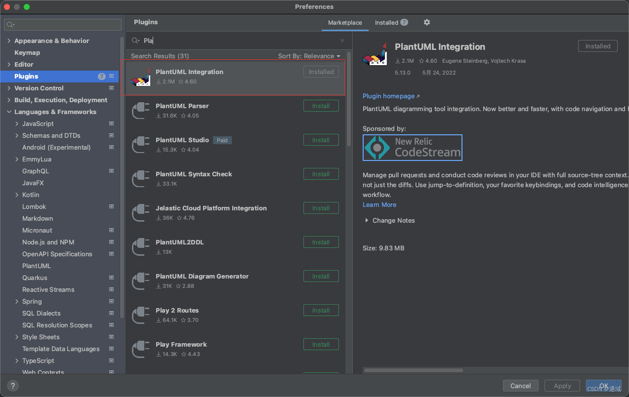Click the plugin search magnifier icon
The width and height of the screenshot is (629, 397).
point(135,40)
